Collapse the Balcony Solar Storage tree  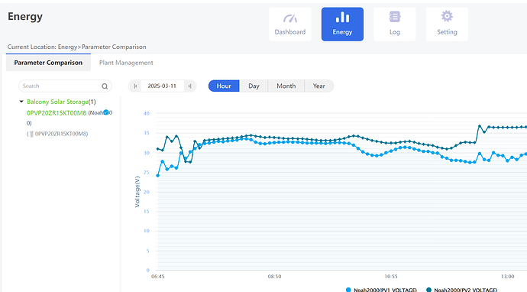click(x=21, y=102)
